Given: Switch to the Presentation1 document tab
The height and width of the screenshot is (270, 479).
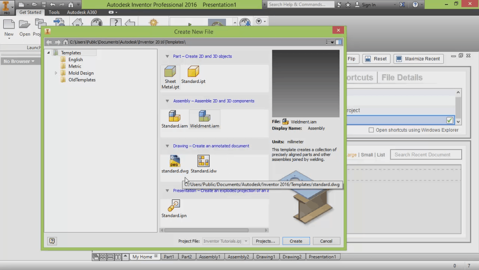Looking at the screenshot, I should [x=322, y=257].
